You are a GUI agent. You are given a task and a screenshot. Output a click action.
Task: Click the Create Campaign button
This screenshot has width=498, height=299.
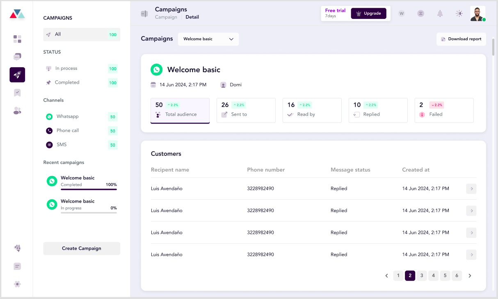[82, 249]
